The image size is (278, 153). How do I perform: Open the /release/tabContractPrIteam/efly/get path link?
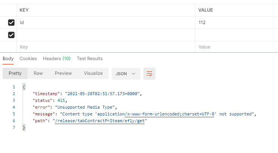(100, 121)
